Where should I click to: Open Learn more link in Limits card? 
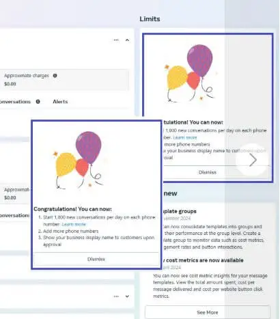pos(185,137)
